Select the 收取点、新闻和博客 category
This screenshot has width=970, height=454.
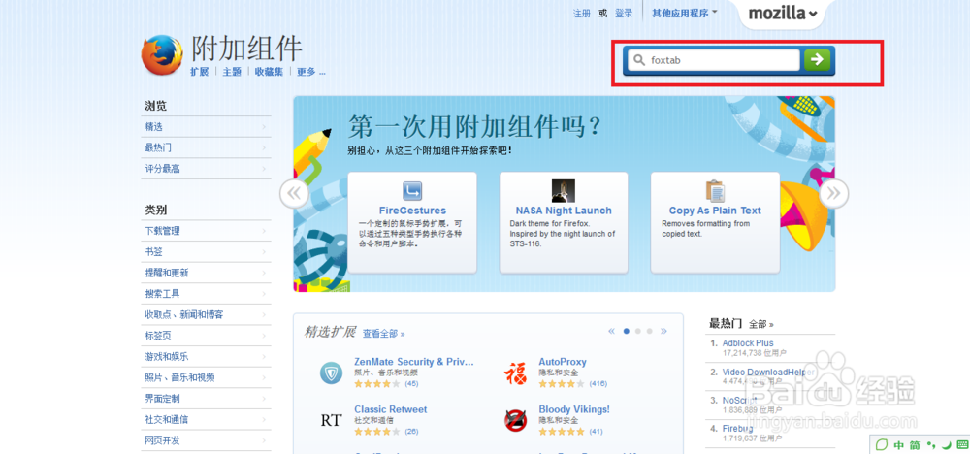click(x=206, y=315)
